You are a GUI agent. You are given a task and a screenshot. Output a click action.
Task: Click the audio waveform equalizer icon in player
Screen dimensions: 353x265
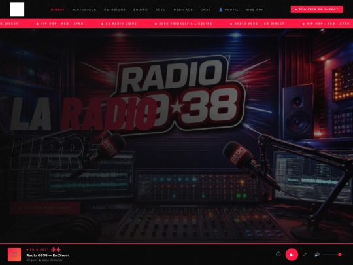pyautogui.click(x=56, y=249)
